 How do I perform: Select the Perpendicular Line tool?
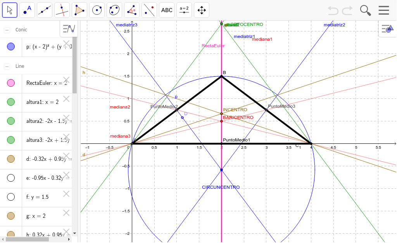click(62, 10)
